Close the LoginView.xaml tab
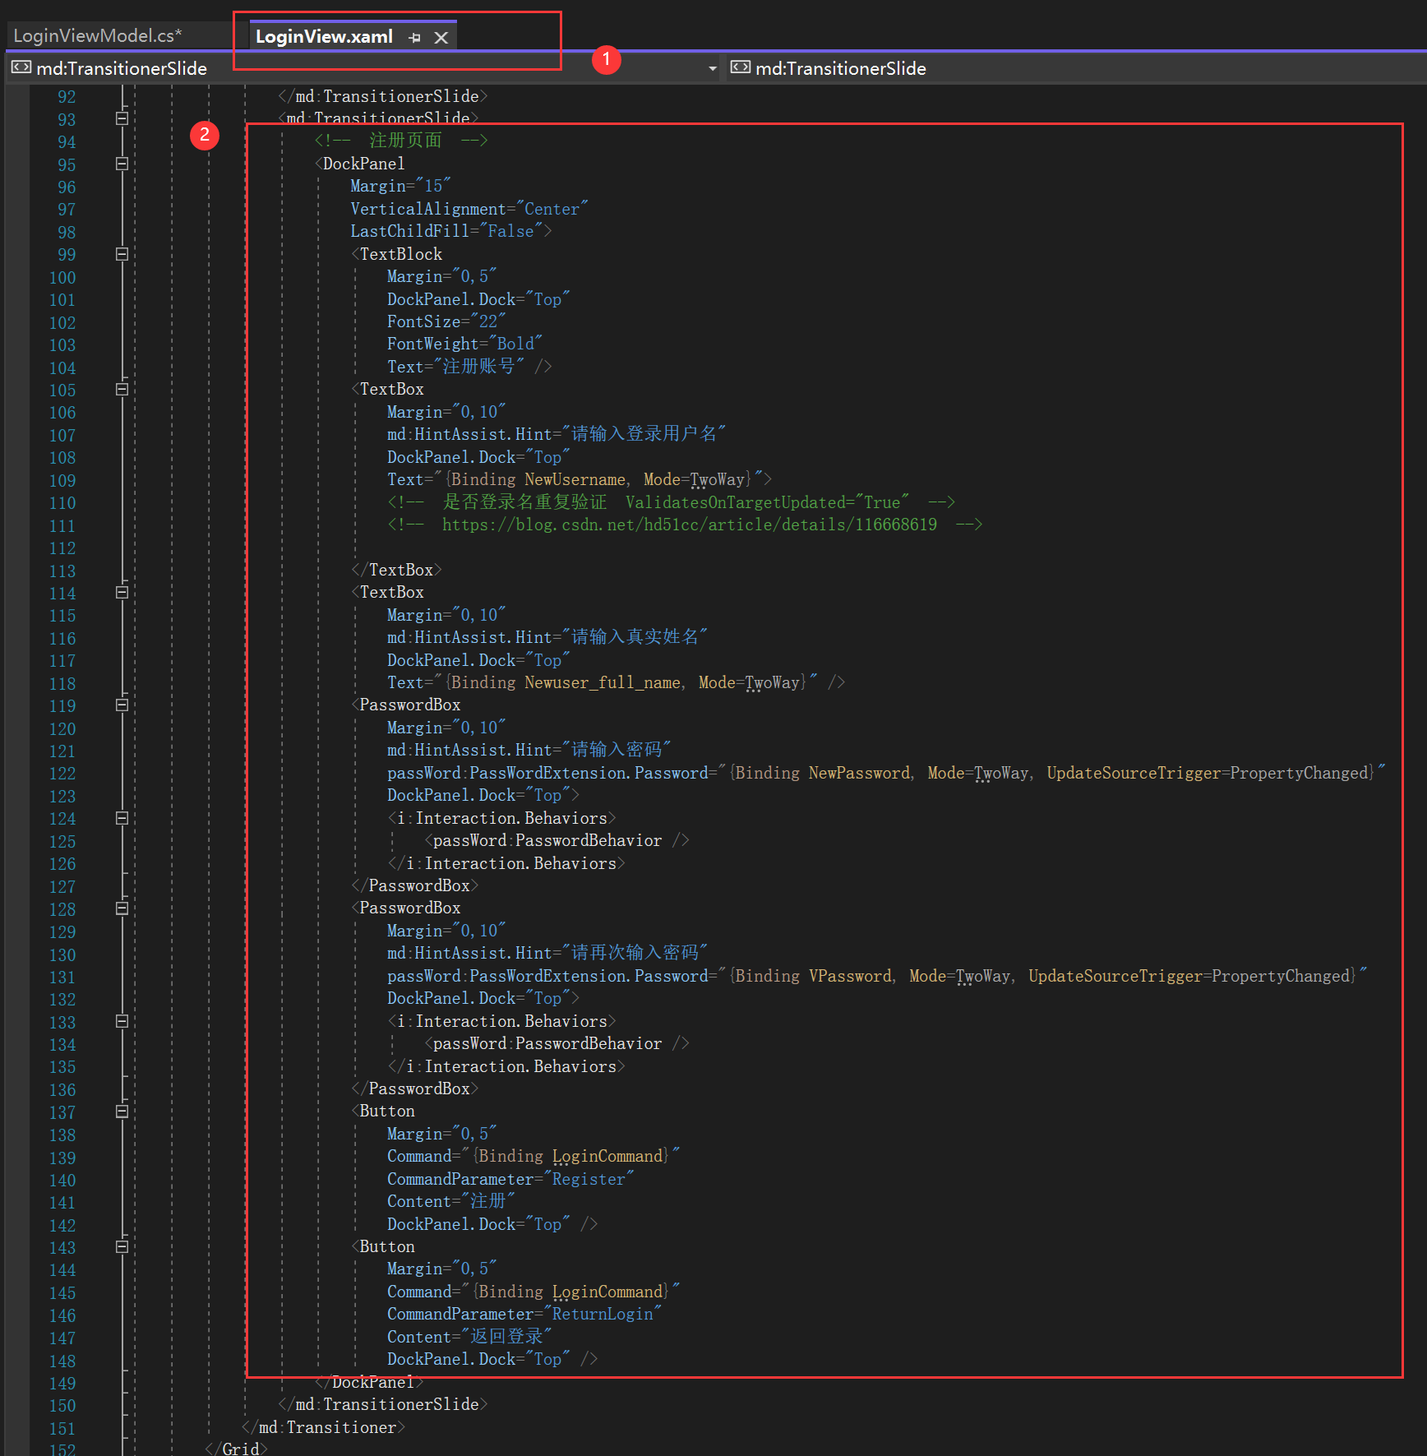Image resolution: width=1427 pixels, height=1456 pixels. (441, 38)
